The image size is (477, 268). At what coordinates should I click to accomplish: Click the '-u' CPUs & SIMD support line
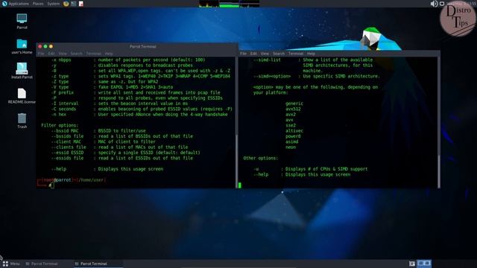click(311, 169)
